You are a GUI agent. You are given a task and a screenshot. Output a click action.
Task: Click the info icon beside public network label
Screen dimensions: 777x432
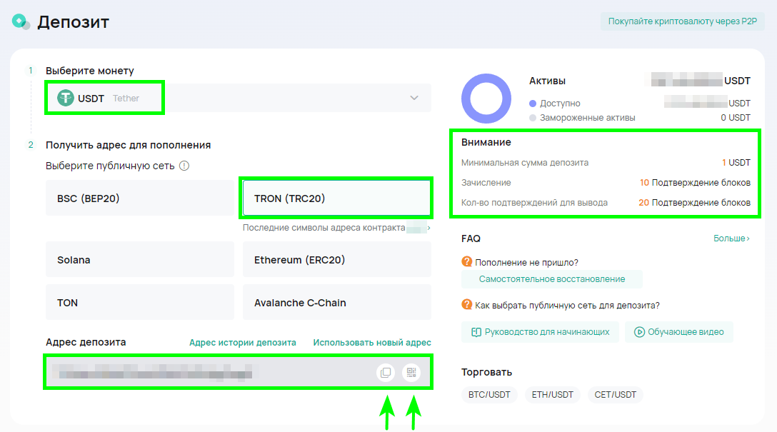[x=184, y=166]
